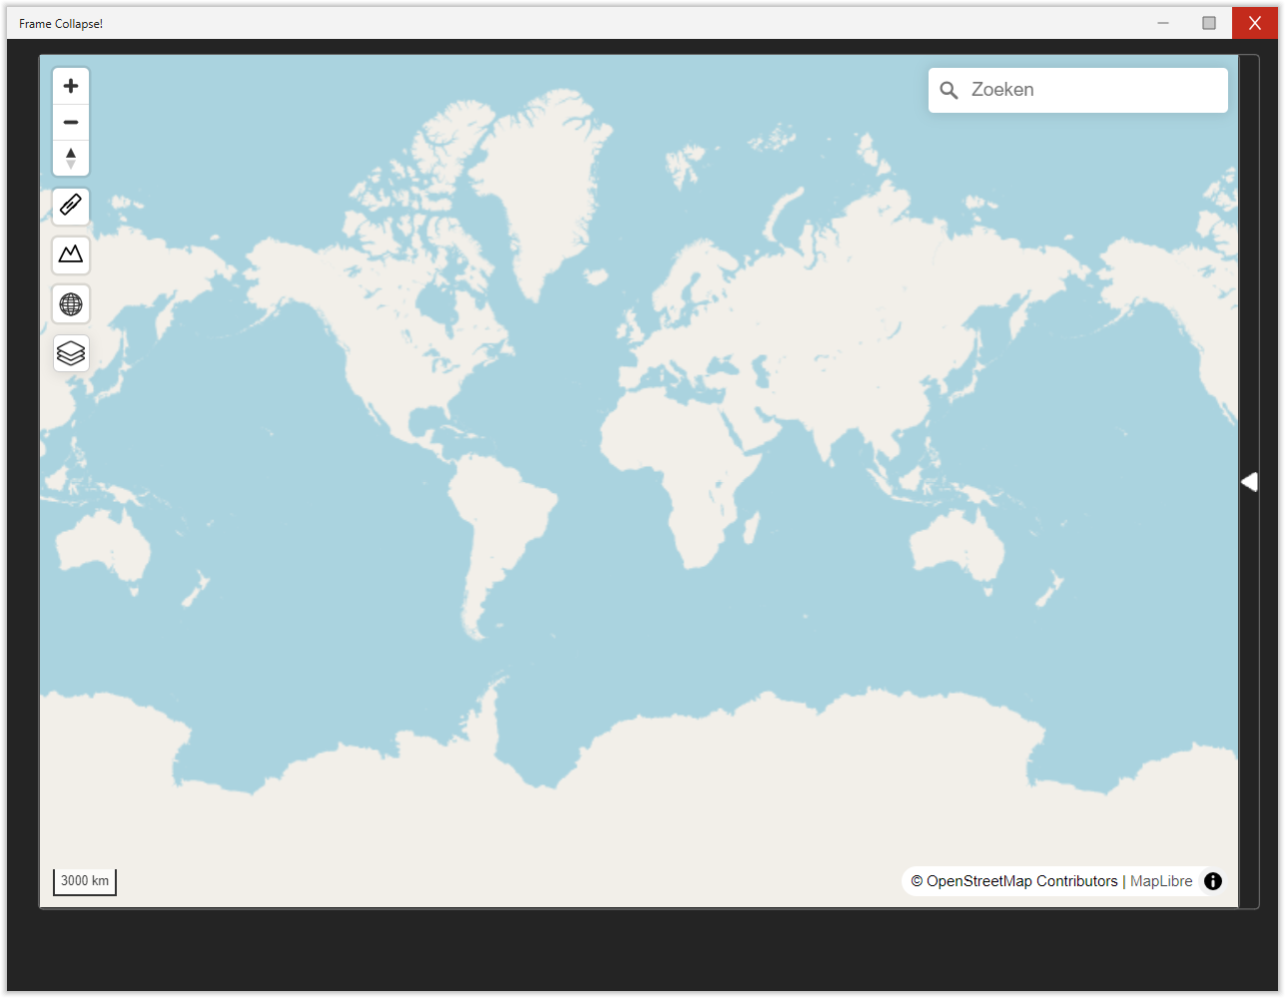Switch to globe projection view

71,304
